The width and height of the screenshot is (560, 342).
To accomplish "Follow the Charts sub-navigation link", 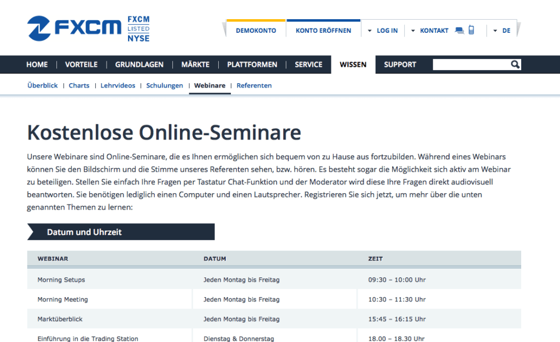I will point(79,85).
